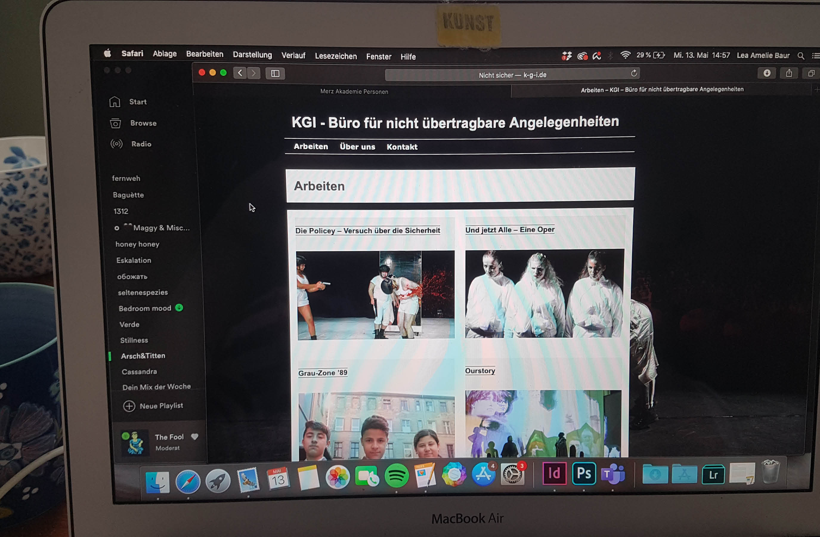Image resolution: width=820 pixels, height=537 pixels.
Task: Select the Dein Mix der Woche playlist
Action: (x=157, y=387)
